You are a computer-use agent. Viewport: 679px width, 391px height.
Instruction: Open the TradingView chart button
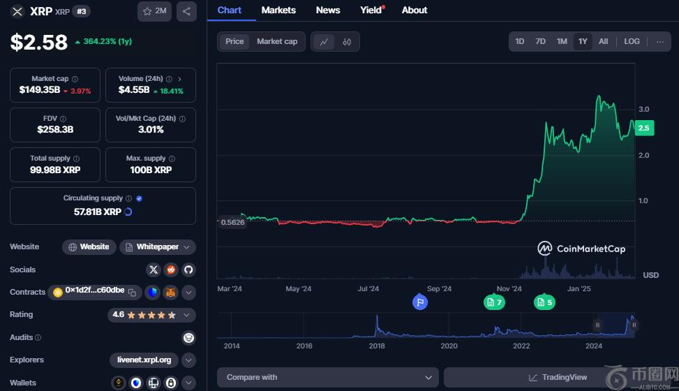click(x=558, y=377)
